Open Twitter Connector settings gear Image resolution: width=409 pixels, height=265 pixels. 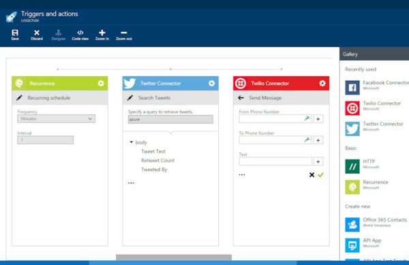click(x=211, y=83)
